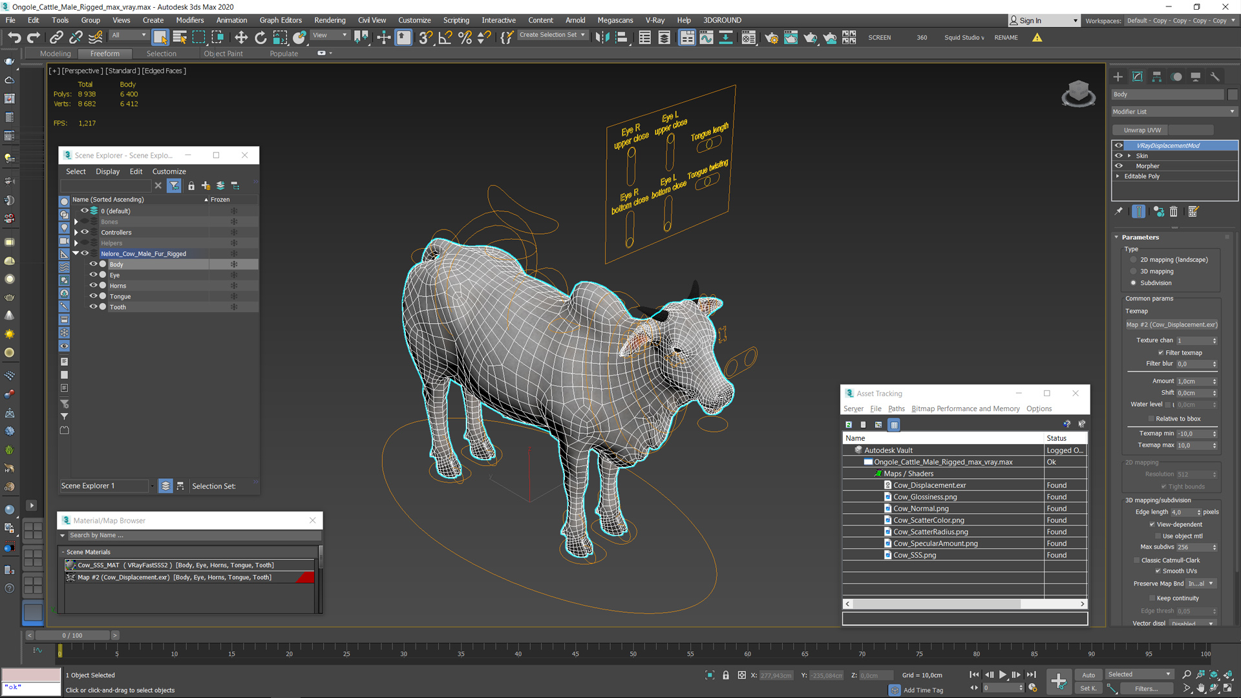Activate the Select Object tool
This screenshot has height=698, width=1241.
[160, 37]
